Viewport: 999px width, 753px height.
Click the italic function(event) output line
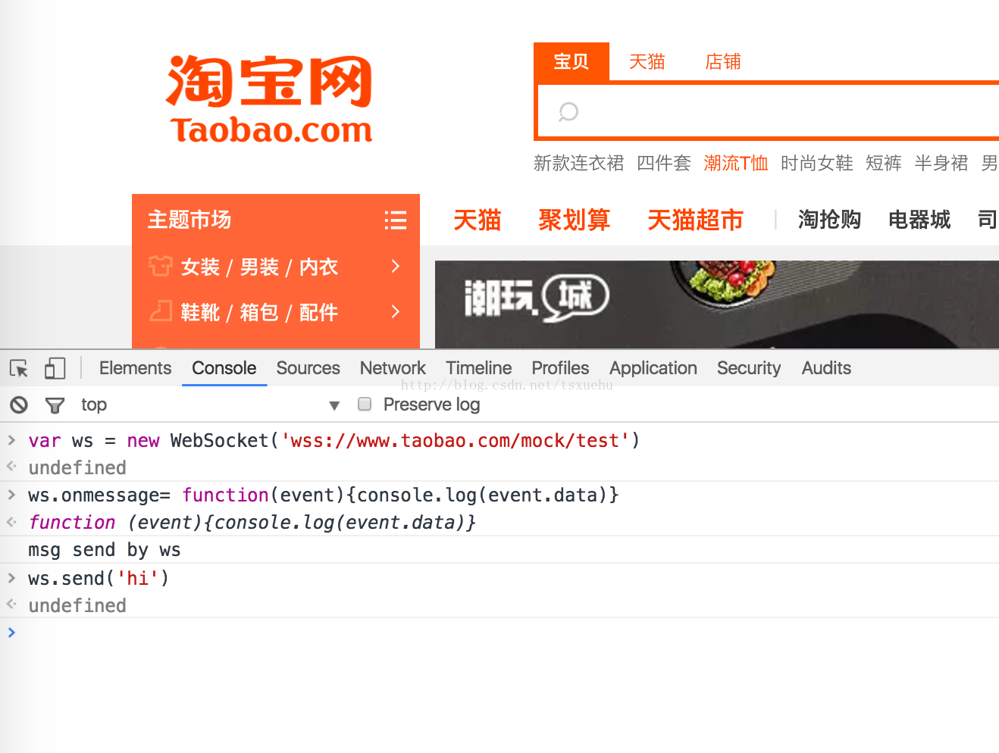point(252,523)
